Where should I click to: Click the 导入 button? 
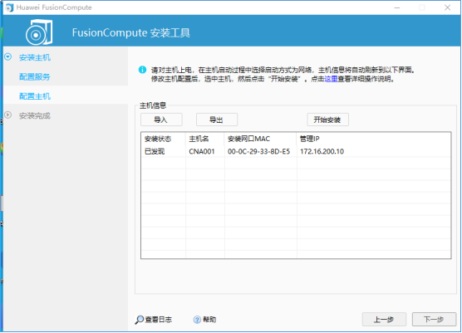[161, 120]
